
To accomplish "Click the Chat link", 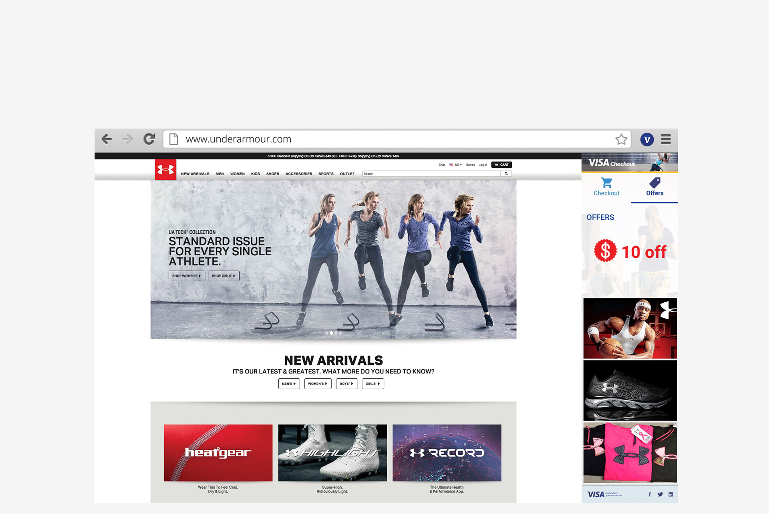I will [442, 165].
